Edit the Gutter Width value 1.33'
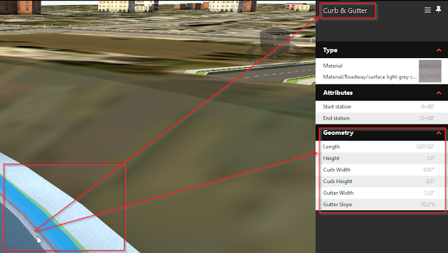 coord(429,193)
